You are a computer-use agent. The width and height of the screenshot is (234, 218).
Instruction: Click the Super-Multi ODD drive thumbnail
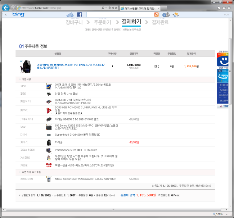(x=49, y=135)
